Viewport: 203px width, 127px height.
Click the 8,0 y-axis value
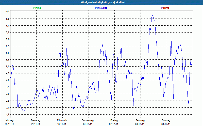pos(8,26)
